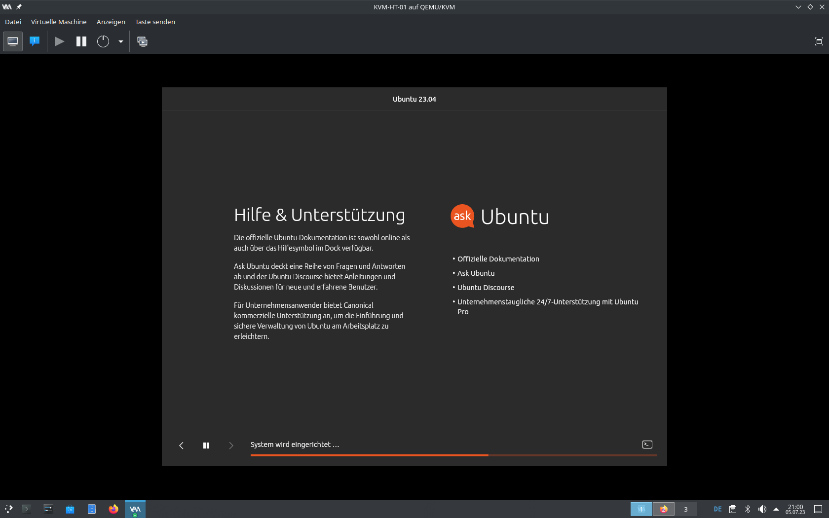
Task: Click the installation progress bar
Action: [454, 455]
